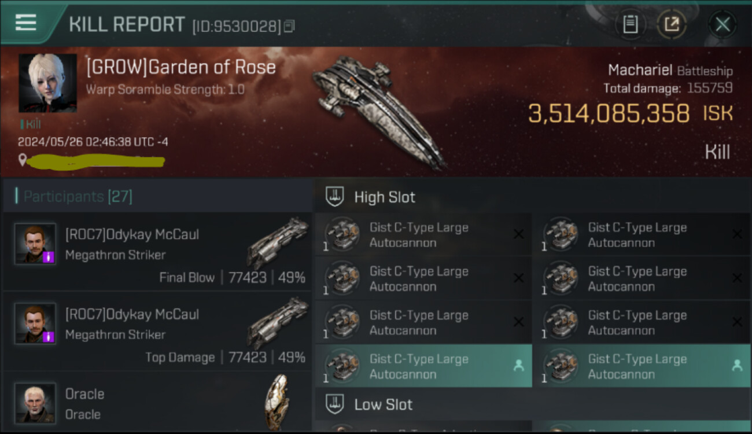Select Top Damage participant Odykay McCaul
The image size is (752, 434).
point(157,331)
